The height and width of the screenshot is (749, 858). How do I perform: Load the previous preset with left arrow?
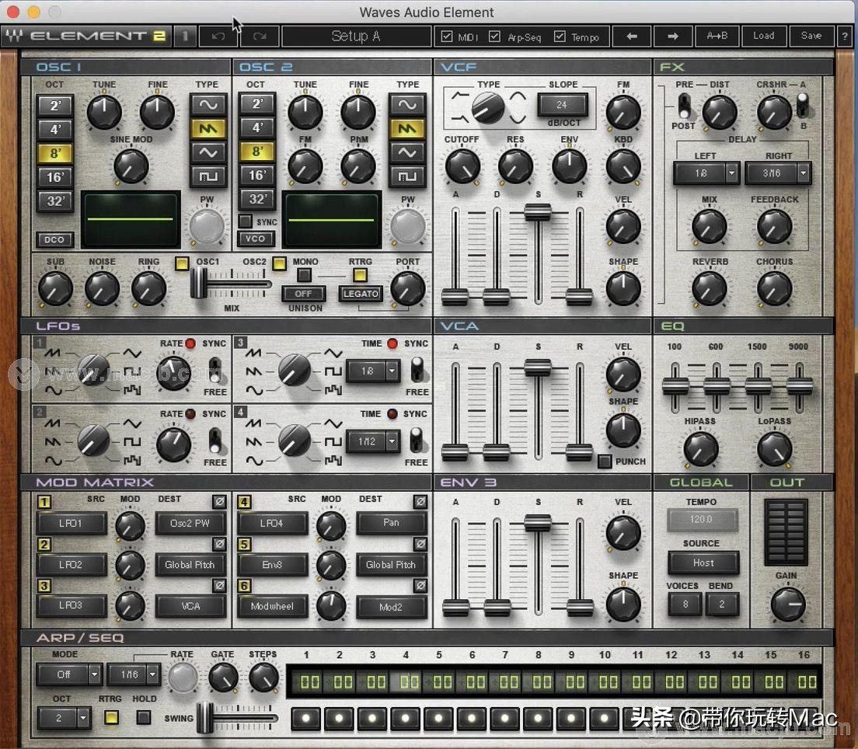pos(632,37)
